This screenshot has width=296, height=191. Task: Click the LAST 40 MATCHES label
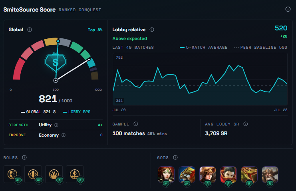[x=133, y=48]
